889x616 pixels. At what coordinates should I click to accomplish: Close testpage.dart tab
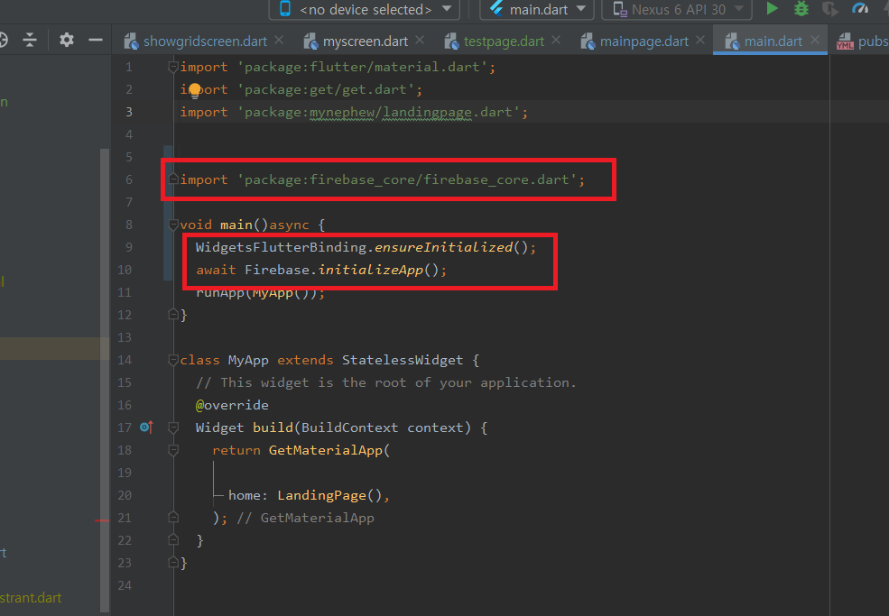click(556, 41)
